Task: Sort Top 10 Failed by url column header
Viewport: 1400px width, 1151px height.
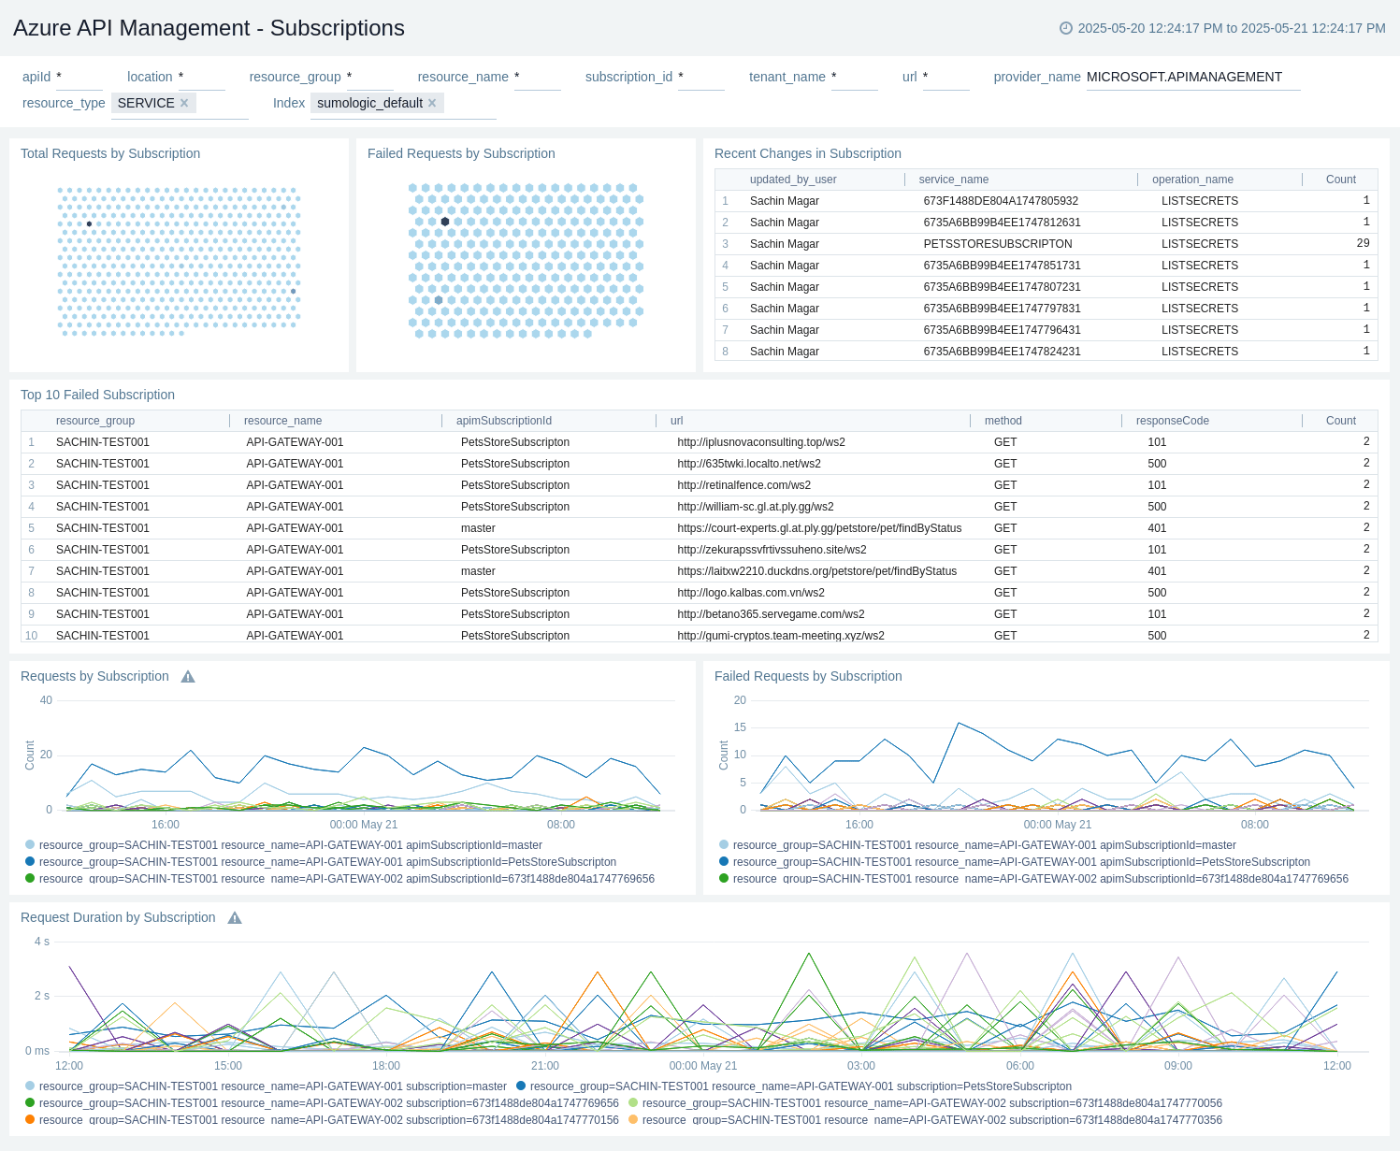Action: (x=677, y=421)
